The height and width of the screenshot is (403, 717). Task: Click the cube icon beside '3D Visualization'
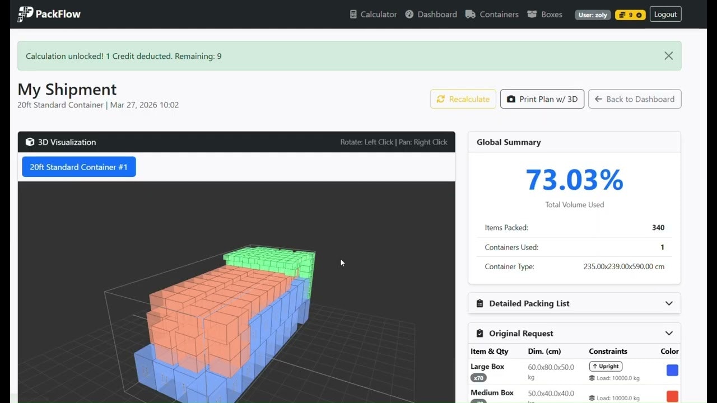click(x=30, y=142)
